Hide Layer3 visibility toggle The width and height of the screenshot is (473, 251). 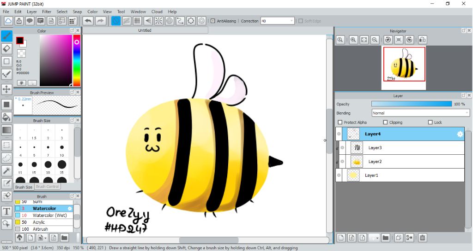tap(342, 148)
